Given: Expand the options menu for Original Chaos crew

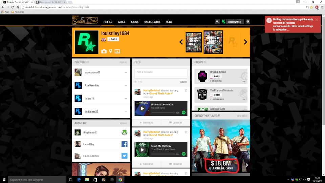Looking at the screenshot, I should click(244, 81).
